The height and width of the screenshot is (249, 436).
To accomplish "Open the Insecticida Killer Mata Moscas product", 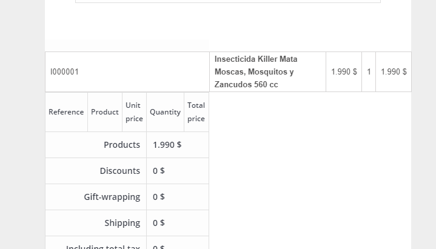I will (x=256, y=71).
